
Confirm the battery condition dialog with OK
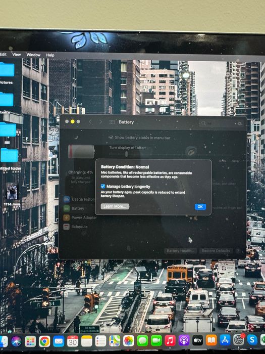click(x=200, y=206)
